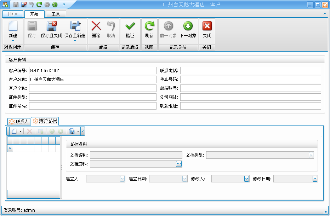This screenshot has width=330, height=216.
Task: Click the 联系电话 input field
Action: click(x=250, y=71)
